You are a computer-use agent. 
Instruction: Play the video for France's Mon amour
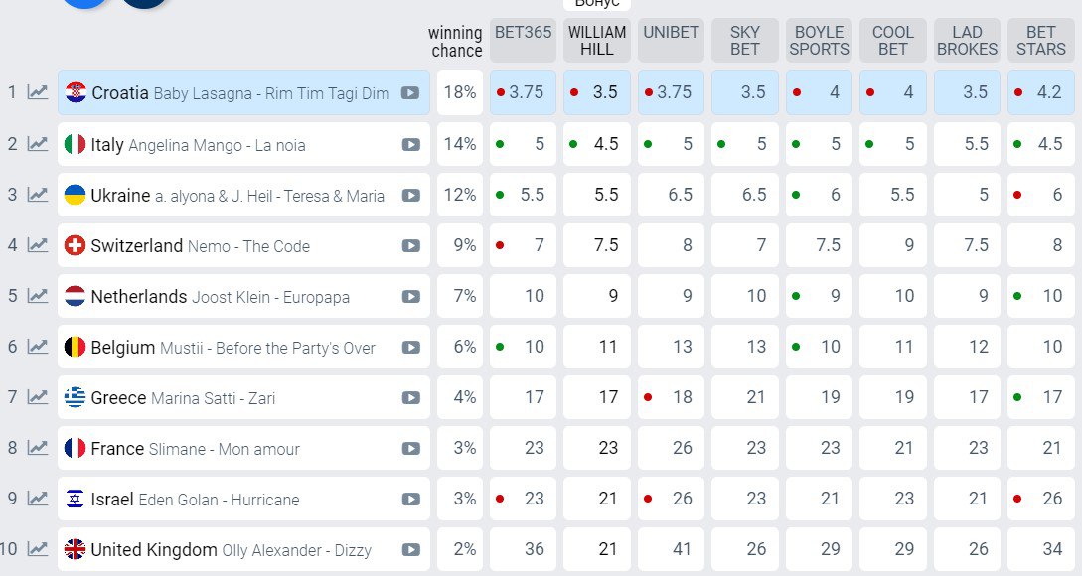pos(410,449)
